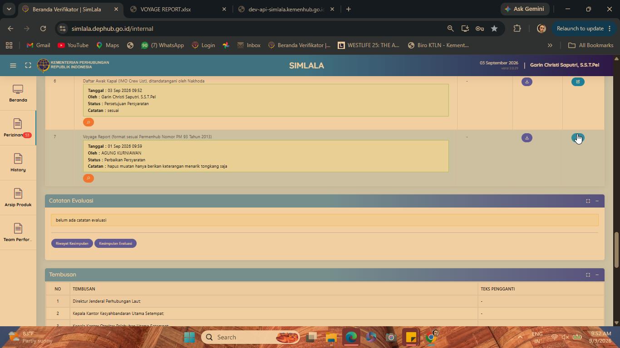Enter fullscreen mode via header icon

coord(28,65)
